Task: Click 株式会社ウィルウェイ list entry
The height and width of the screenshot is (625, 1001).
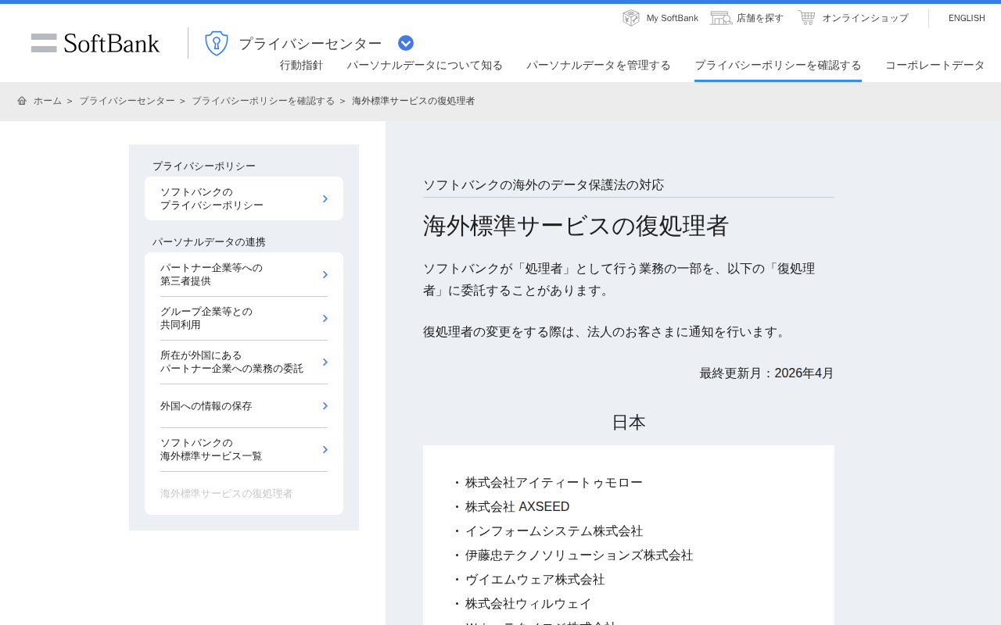Action: (x=529, y=604)
